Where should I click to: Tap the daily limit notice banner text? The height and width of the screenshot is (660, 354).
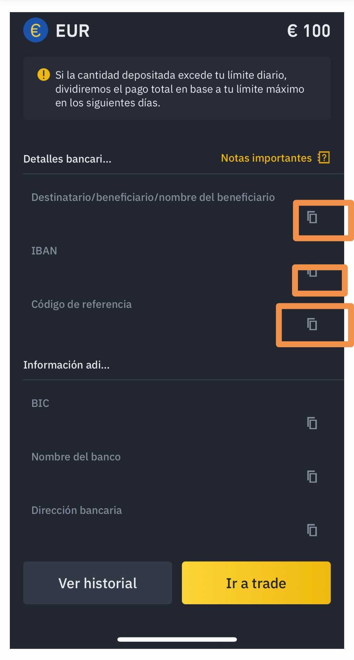pos(180,89)
